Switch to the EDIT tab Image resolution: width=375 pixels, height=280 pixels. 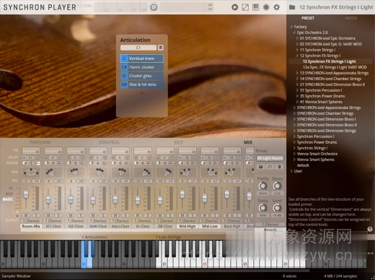point(179,142)
